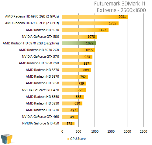
Task: Click the GPU Score legend label
Action: point(78,139)
